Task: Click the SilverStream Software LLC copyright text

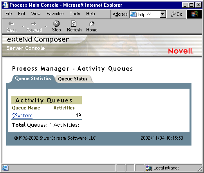Action: (x=55, y=138)
